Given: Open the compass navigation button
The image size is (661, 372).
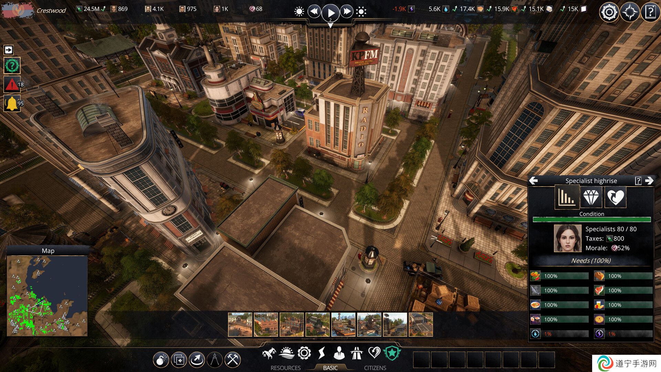Looking at the screenshot, I should pyautogui.click(x=630, y=12).
